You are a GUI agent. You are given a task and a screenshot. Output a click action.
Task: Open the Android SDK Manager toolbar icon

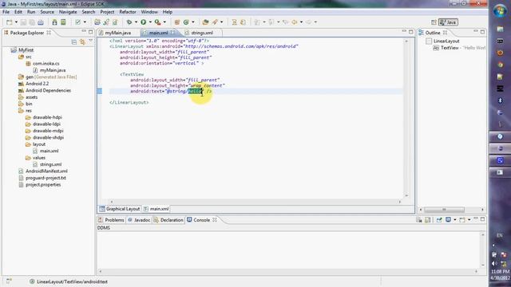[x=54, y=22]
